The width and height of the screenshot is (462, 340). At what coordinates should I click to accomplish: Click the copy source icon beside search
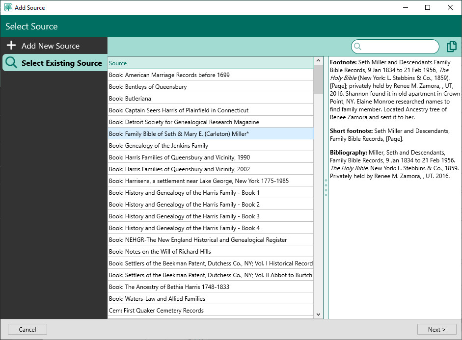451,47
